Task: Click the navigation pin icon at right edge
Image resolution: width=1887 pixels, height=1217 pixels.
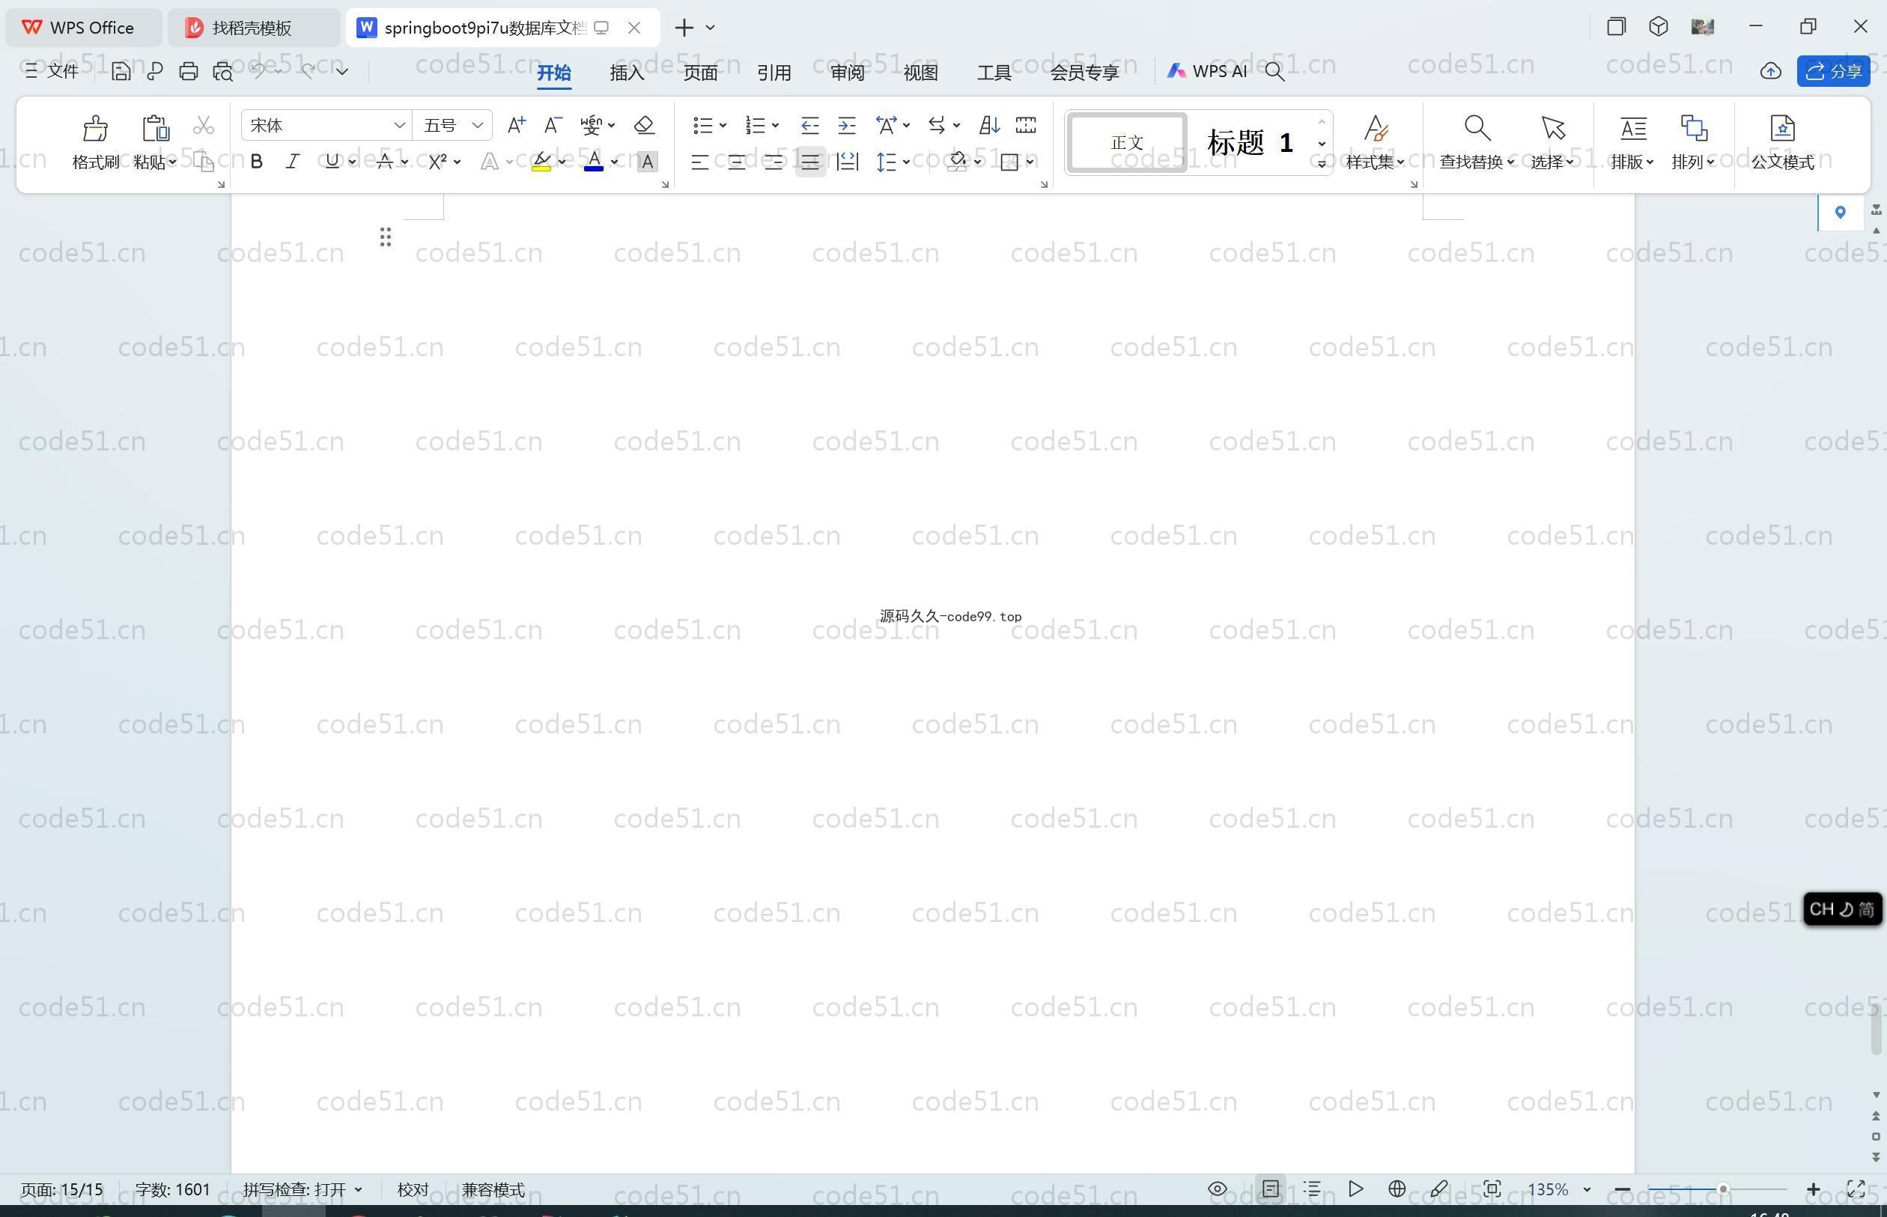Action: tap(1841, 213)
